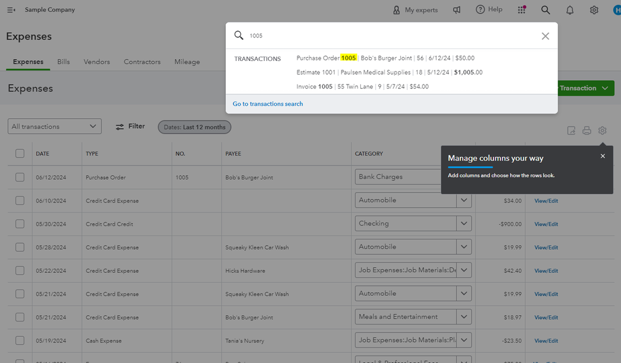Open the table column settings gear
The width and height of the screenshot is (621, 363).
tap(602, 131)
